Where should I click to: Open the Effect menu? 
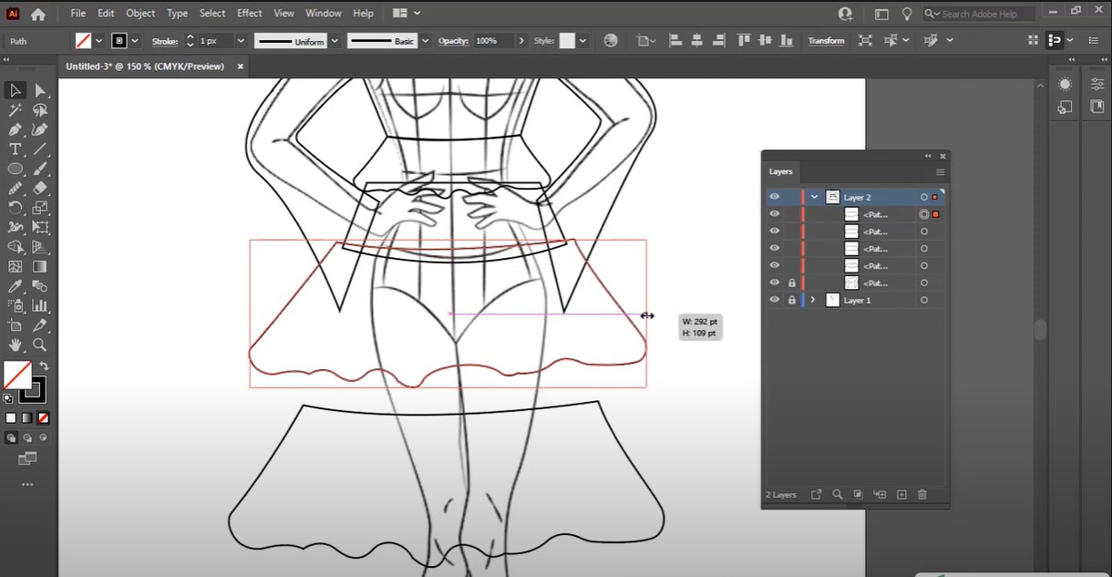point(249,14)
